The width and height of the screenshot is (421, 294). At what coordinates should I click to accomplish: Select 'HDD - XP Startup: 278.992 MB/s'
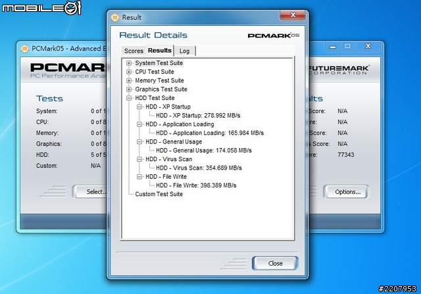coord(198,116)
